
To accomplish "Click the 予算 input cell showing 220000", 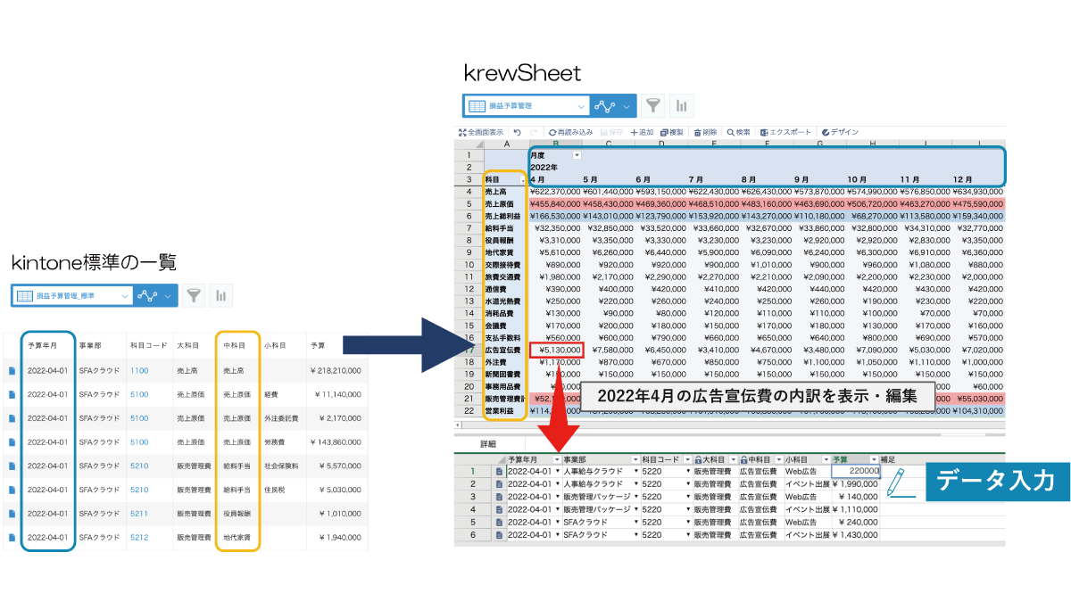I will [855, 472].
